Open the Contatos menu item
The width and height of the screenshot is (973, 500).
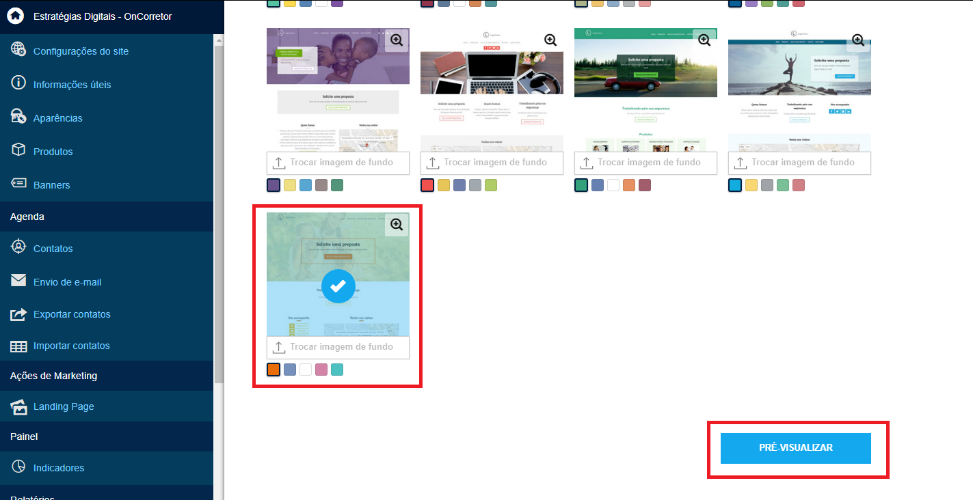tap(53, 249)
